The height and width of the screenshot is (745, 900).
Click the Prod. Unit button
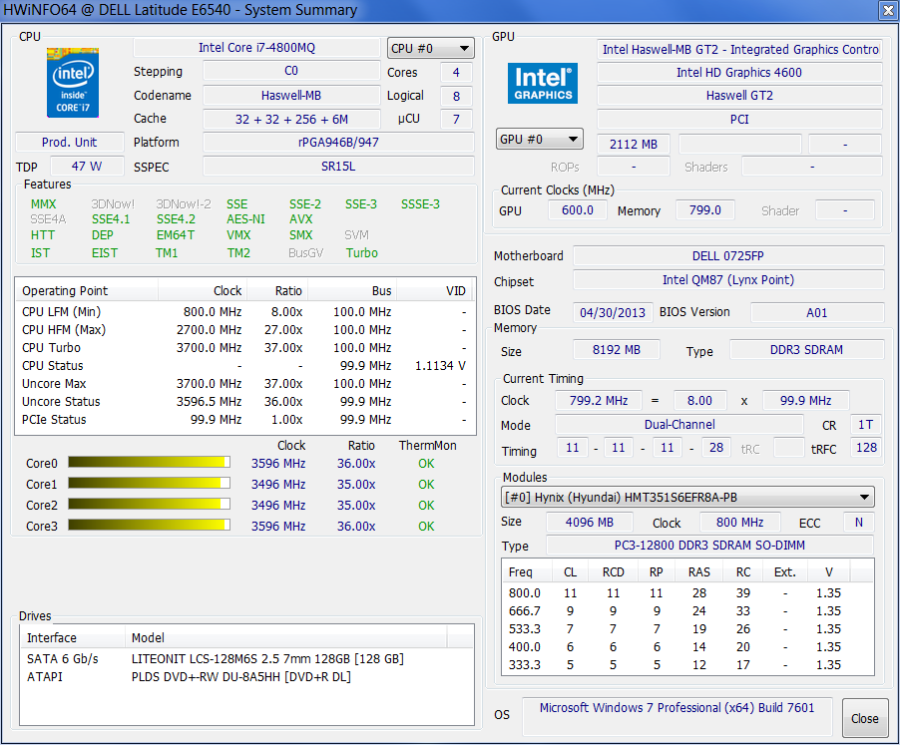click(x=70, y=143)
